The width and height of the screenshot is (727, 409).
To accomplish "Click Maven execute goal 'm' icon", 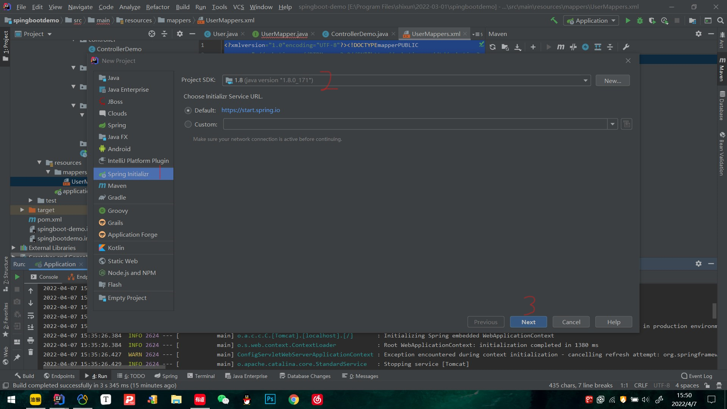I will tap(560, 47).
